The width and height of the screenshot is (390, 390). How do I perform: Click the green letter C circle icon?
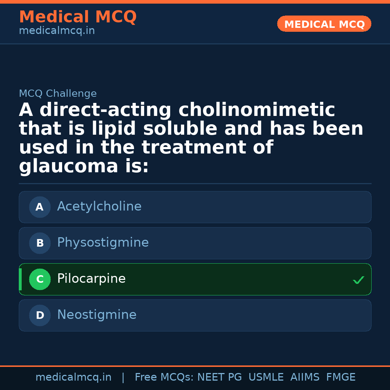click(40, 279)
